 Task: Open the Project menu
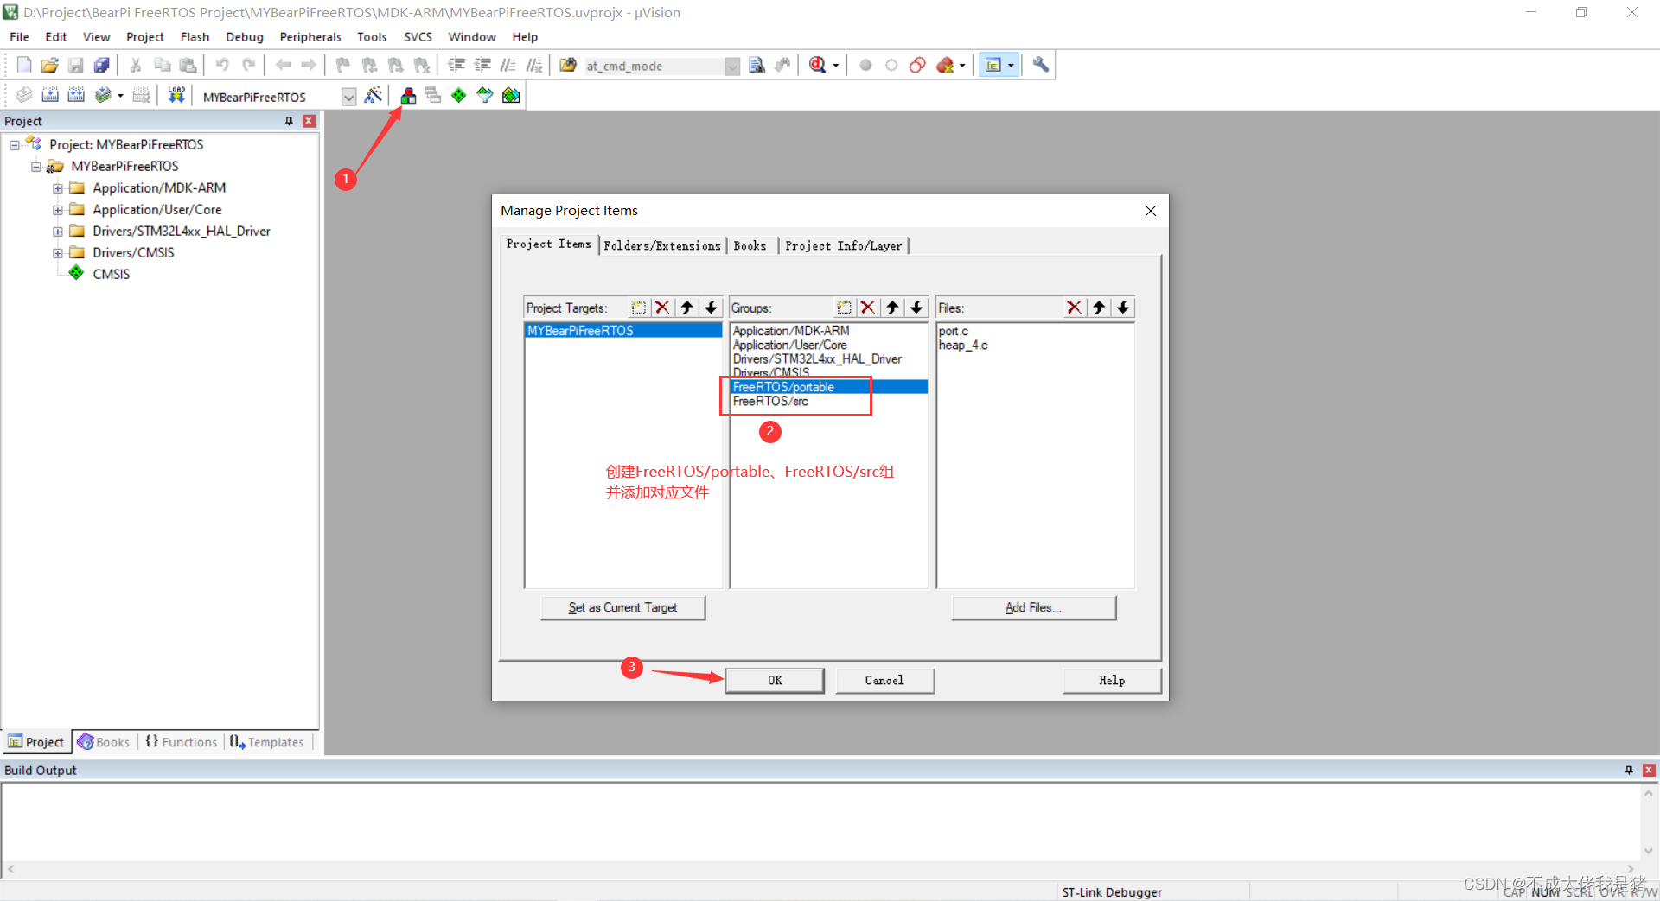144,37
